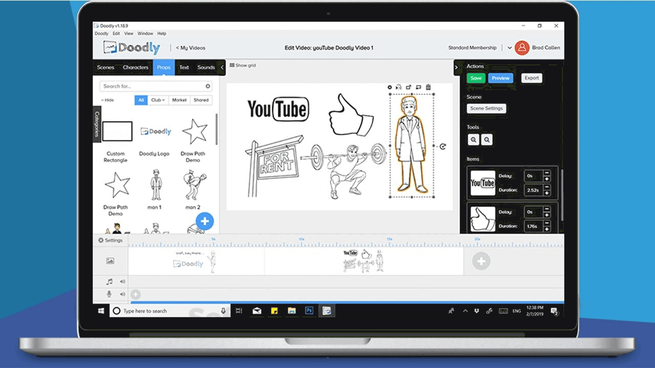Open timeline Settings gear

[111, 240]
